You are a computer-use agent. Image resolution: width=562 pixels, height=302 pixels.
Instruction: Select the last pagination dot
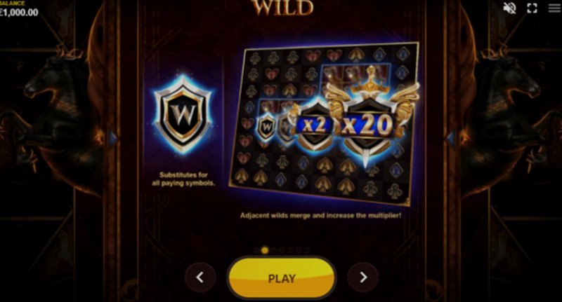coord(307,251)
